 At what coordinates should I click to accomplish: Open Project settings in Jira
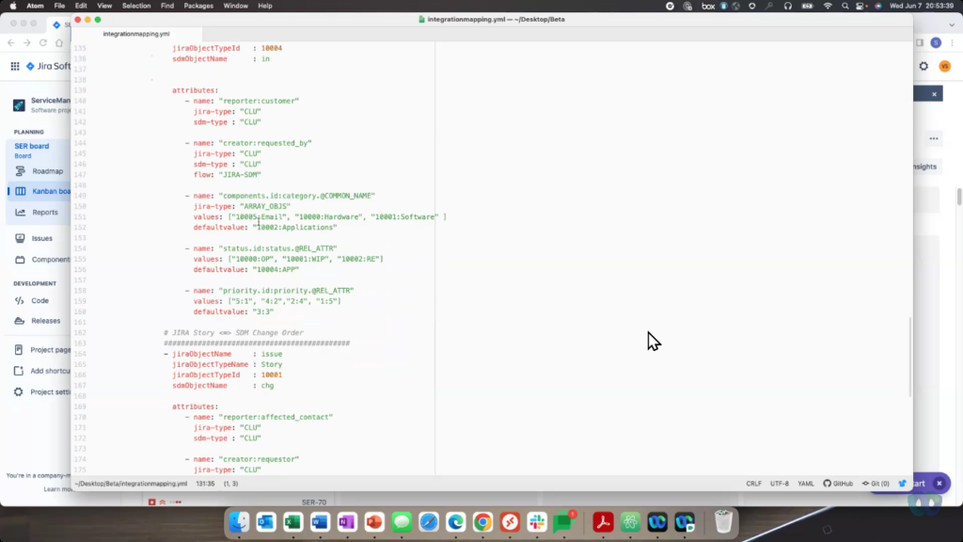51,392
